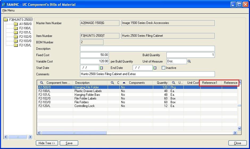Screen dimensions: 250x149
Task: Click the Variable Cost field
Action: [x=94, y=61]
